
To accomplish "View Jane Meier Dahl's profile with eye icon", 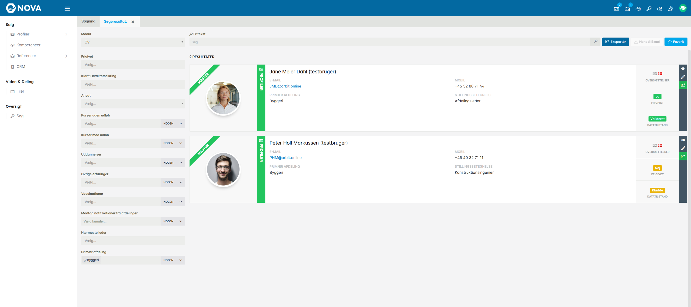I will pos(683,69).
